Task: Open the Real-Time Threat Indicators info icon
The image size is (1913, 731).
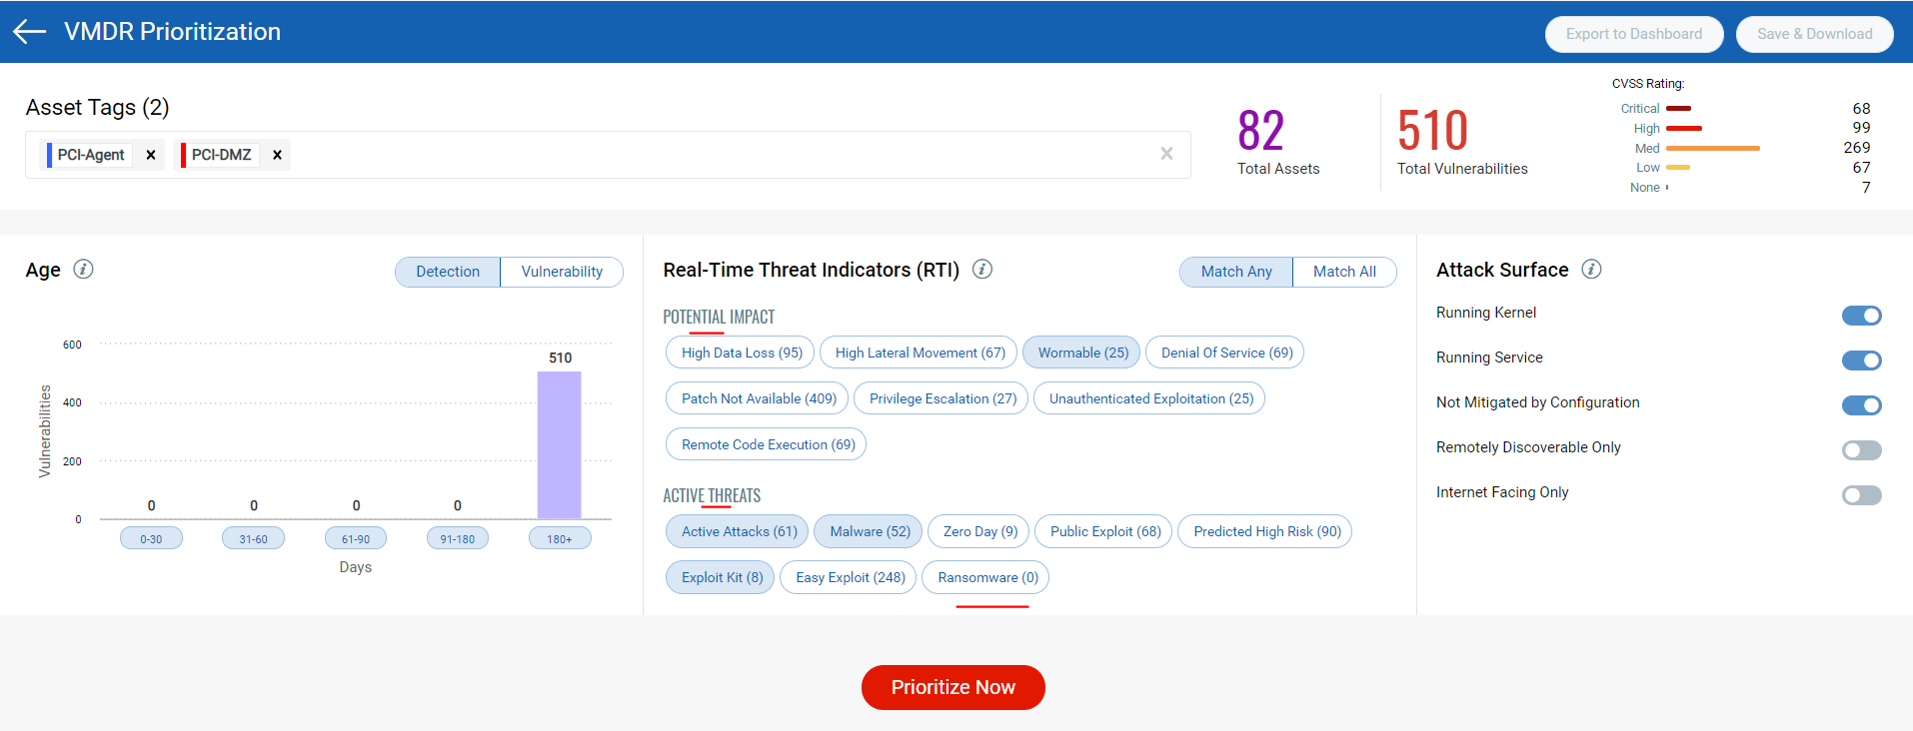Action: point(982,270)
